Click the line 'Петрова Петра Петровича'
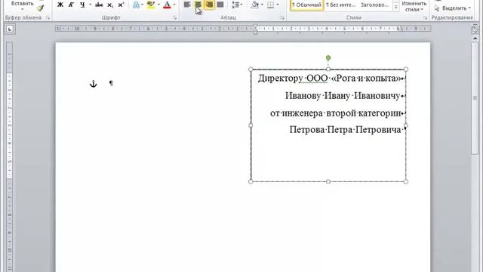483x272 pixels. click(345, 129)
